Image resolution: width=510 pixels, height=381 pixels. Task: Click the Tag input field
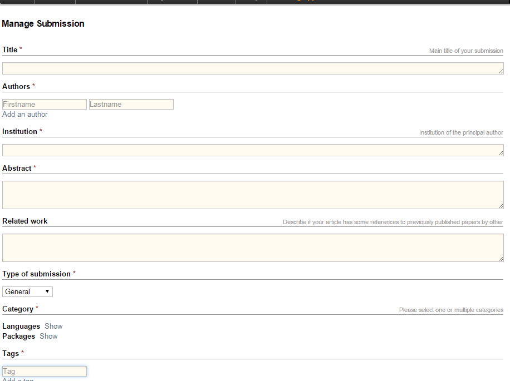tap(45, 372)
